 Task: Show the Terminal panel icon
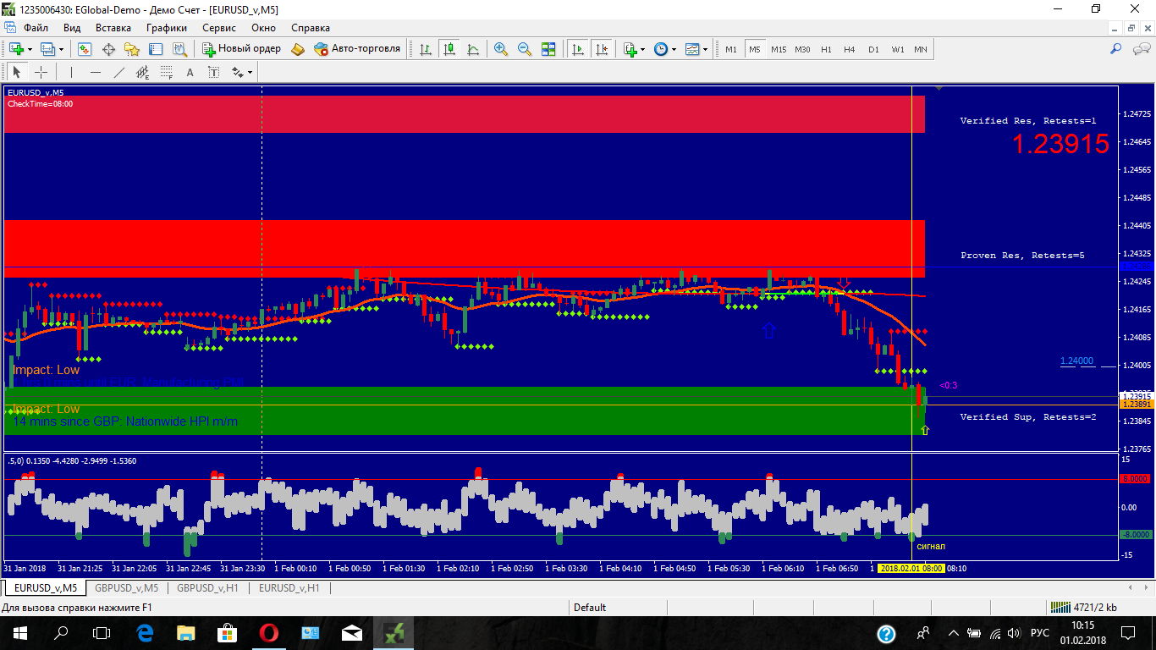point(156,49)
